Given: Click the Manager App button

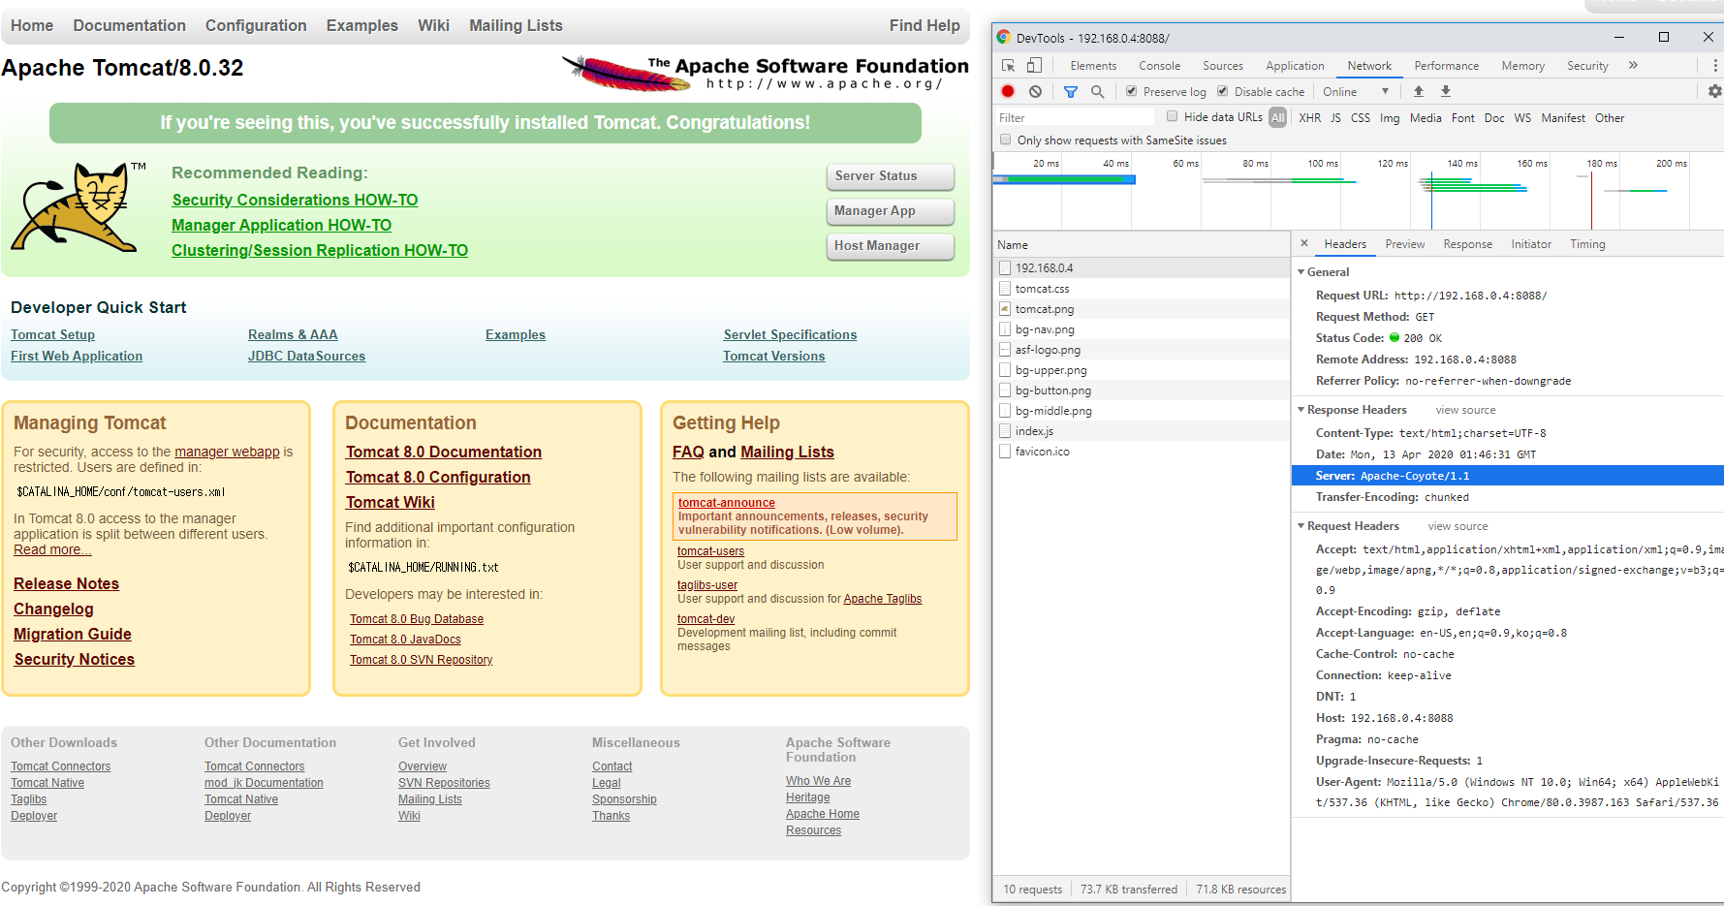Looking at the screenshot, I should 890,211.
